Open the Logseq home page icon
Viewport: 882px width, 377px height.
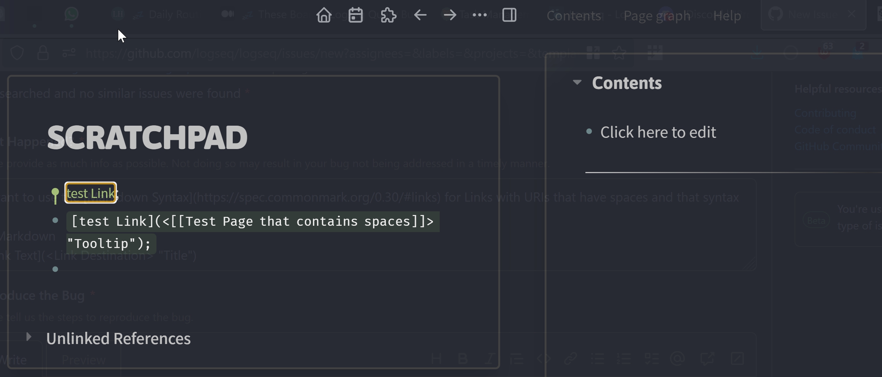point(324,15)
